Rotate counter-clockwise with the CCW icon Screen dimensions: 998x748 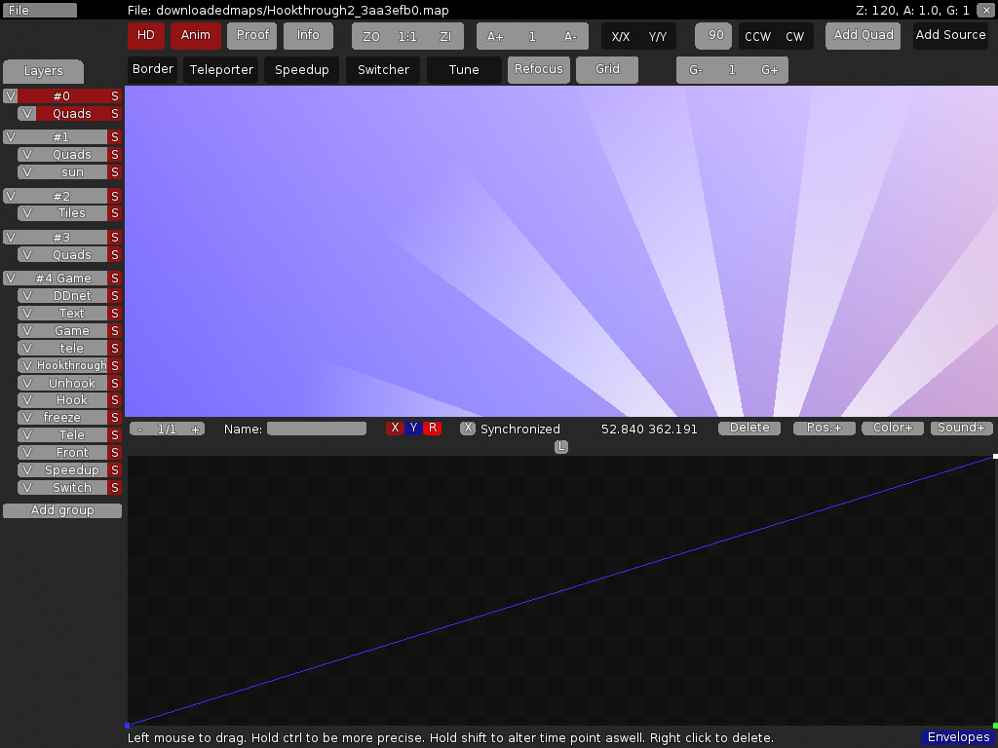coord(757,34)
